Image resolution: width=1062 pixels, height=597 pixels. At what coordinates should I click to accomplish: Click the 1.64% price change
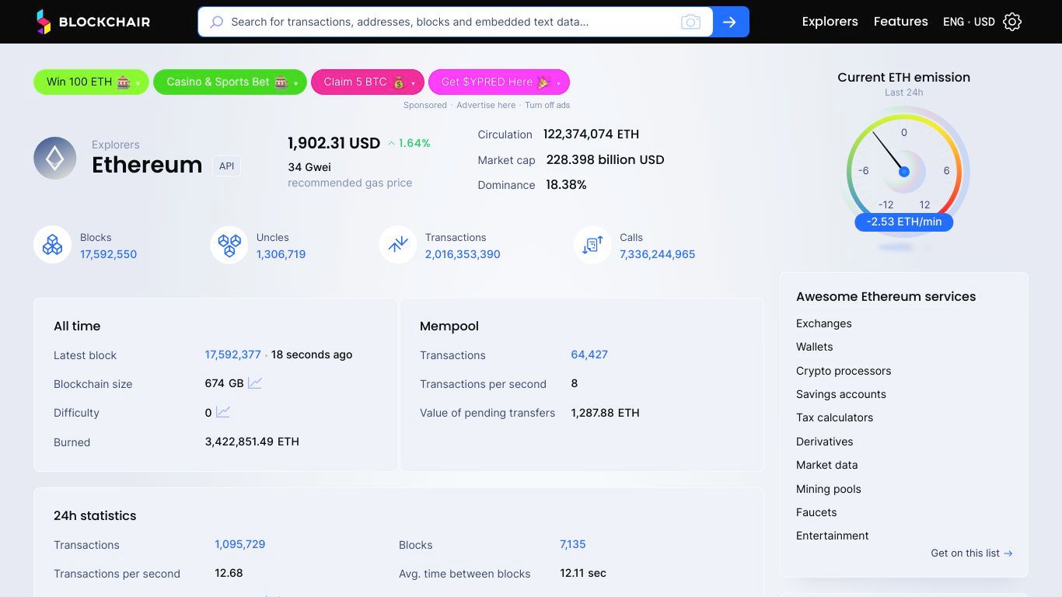click(409, 143)
